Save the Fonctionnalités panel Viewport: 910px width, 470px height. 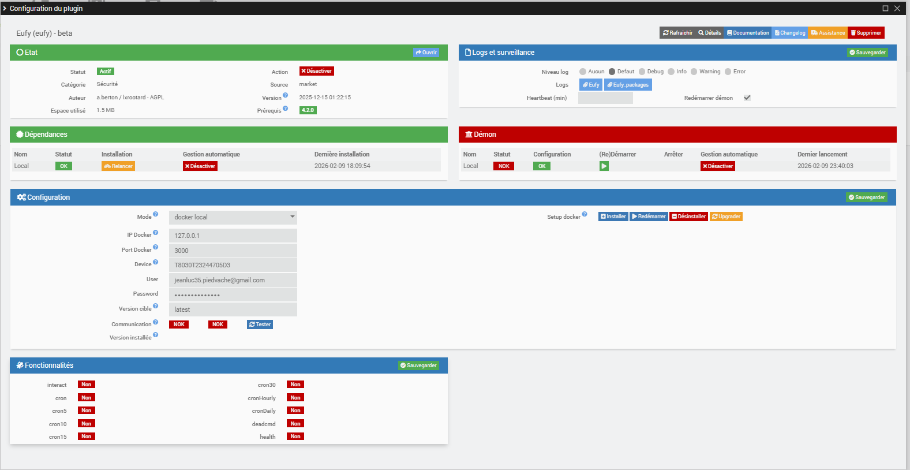pos(419,365)
